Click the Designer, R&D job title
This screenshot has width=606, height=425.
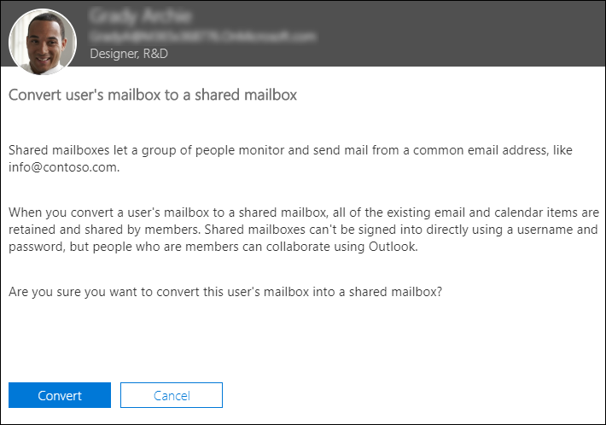tap(129, 54)
